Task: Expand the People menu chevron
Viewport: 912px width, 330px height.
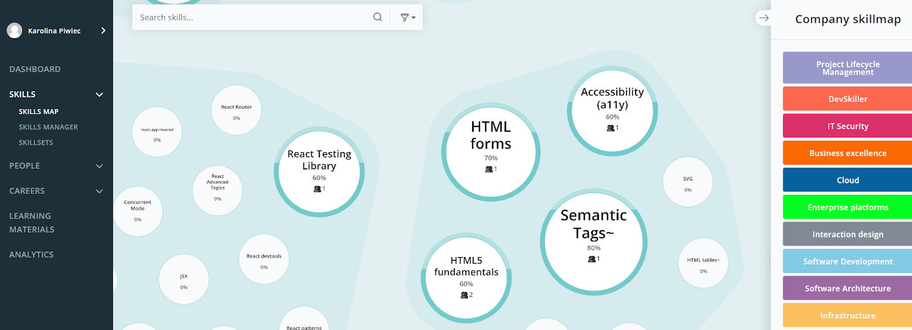Action: pos(99,166)
